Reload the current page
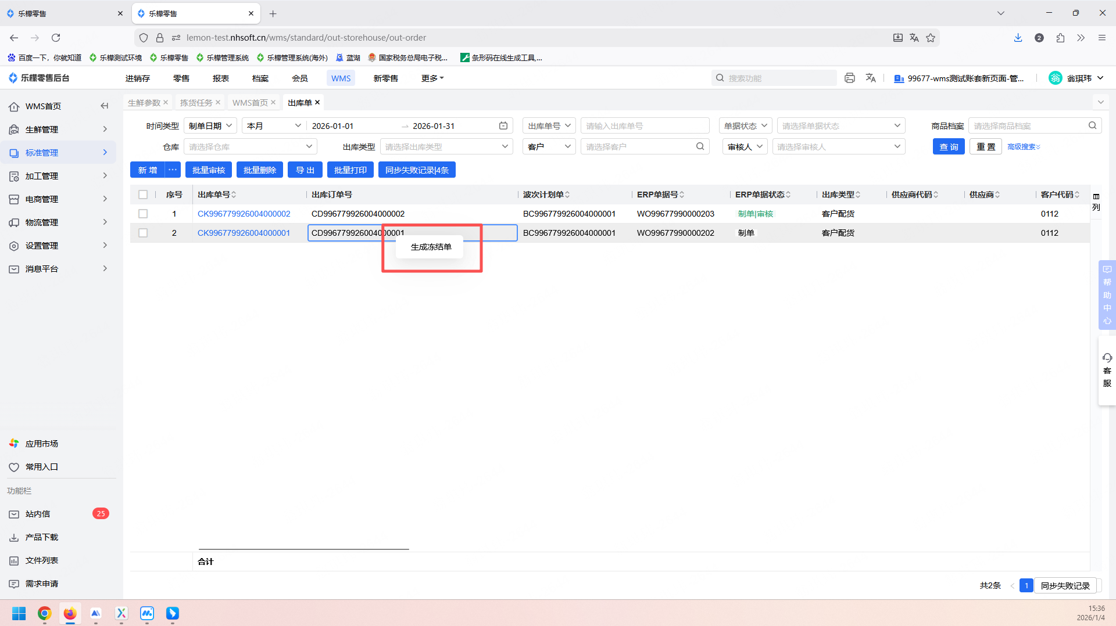Screen dimensions: 1116x626 pyautogui.click(x=56, y=38)
